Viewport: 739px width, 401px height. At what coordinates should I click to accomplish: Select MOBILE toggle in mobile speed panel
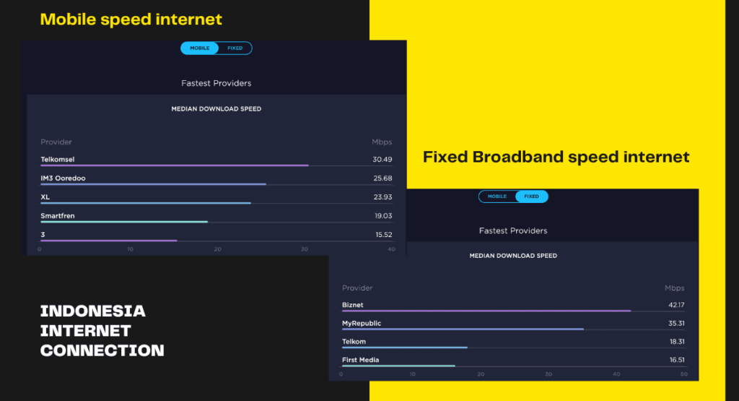click(199, 48)
